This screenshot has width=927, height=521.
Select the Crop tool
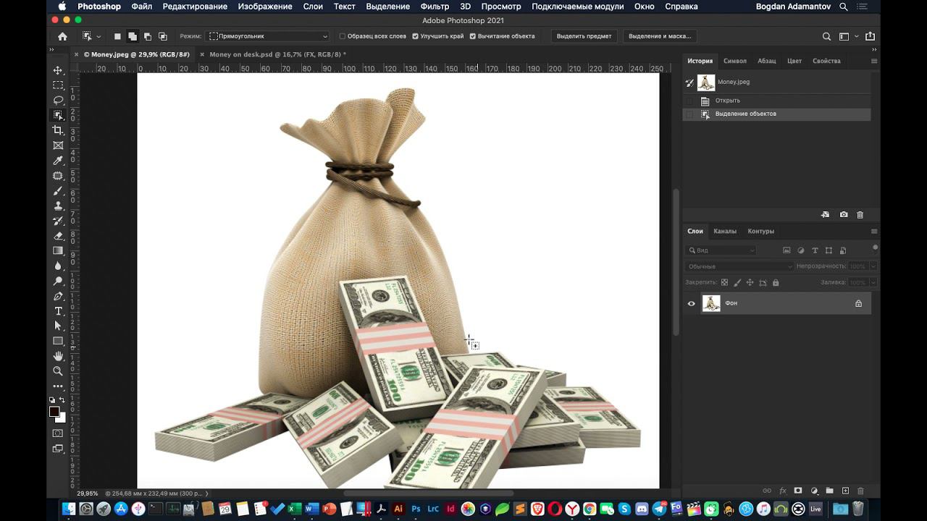click(x=58, y=130)
